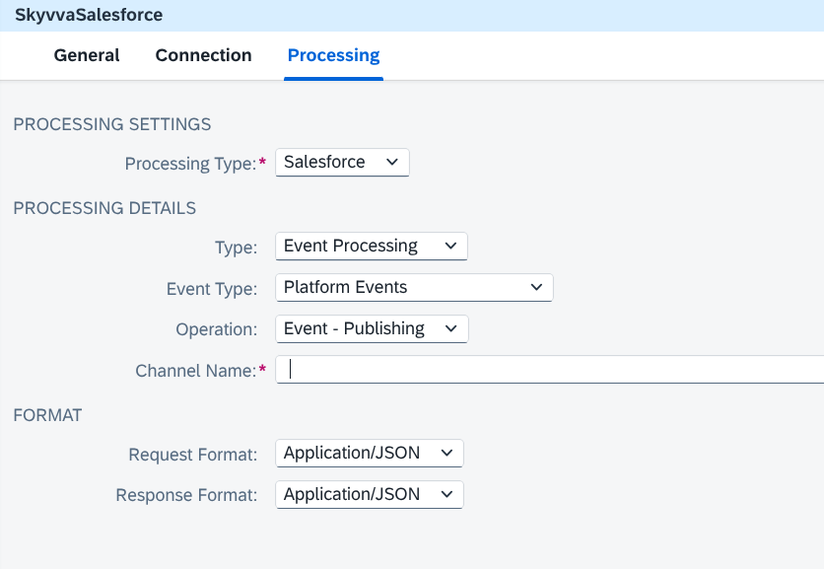Click the Event Type label
Viewport: 824px width, 569px height.
point(212,289)
